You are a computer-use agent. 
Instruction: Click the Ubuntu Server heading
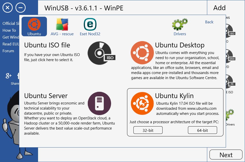(x=46, y=96)
